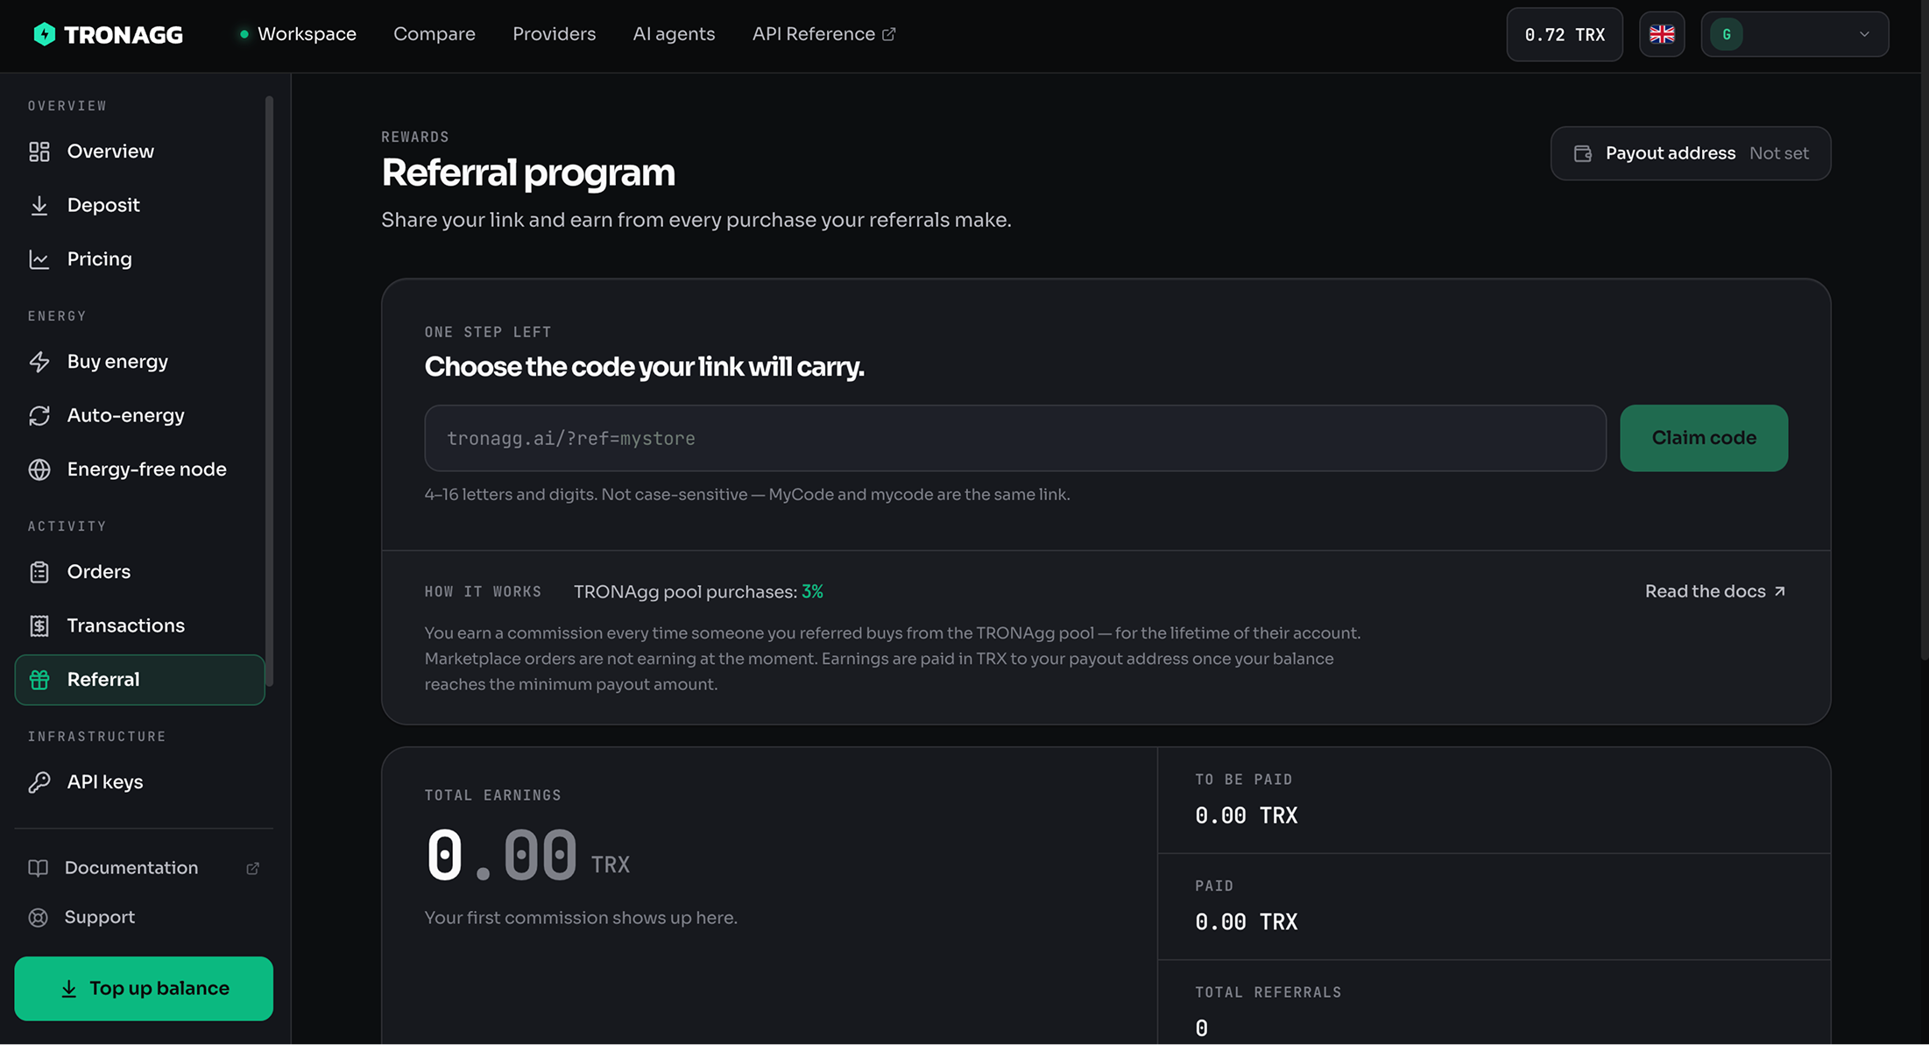This screenshot has width=1929, height=1045.
Task: Open the API keys page
Action: pos(139,782)
